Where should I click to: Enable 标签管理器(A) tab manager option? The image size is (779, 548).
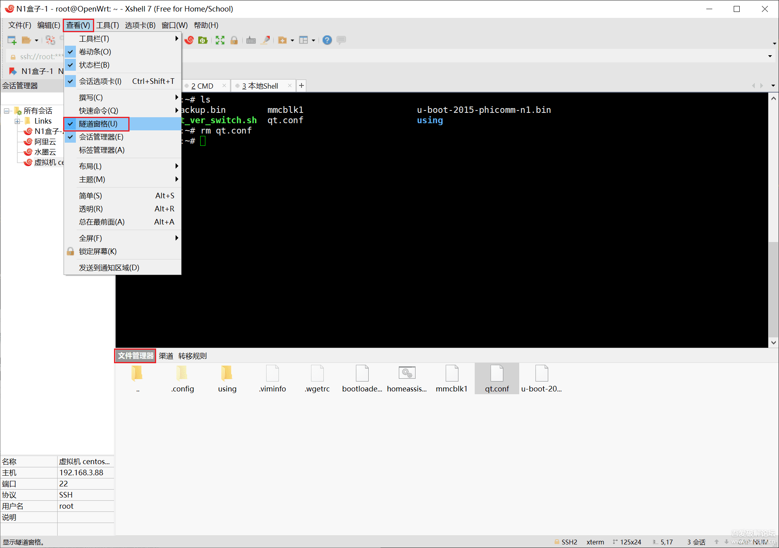pos(122,150)
